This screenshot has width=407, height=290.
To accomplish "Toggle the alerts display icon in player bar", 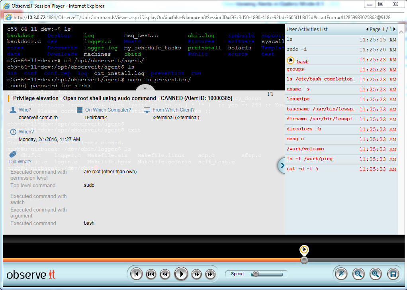I will click(x=341, y=274).
